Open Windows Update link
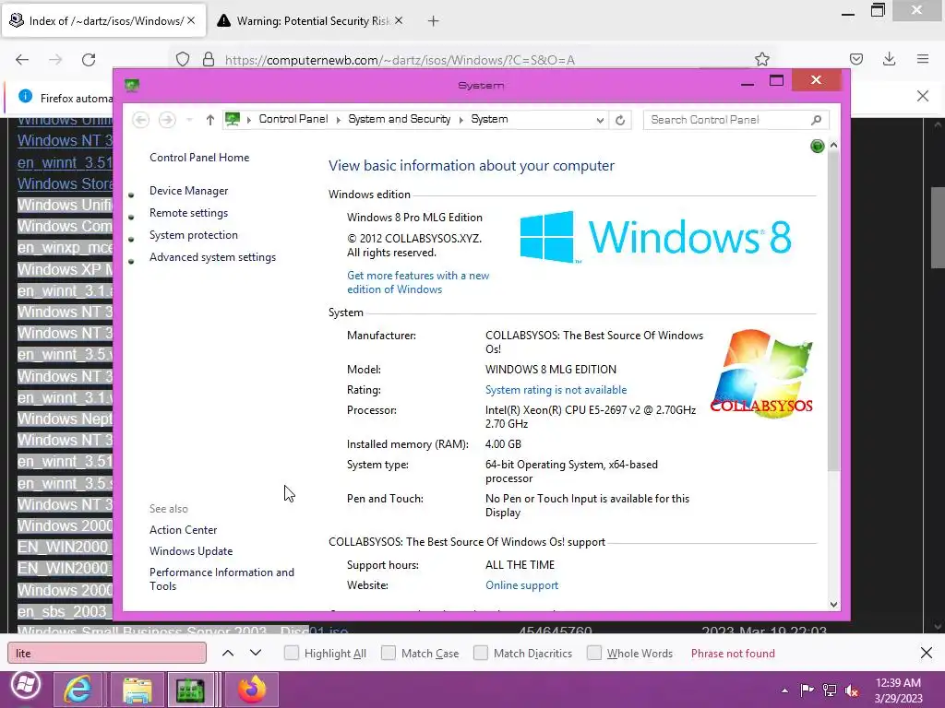 pyautogui.click(x=191, y=551)
